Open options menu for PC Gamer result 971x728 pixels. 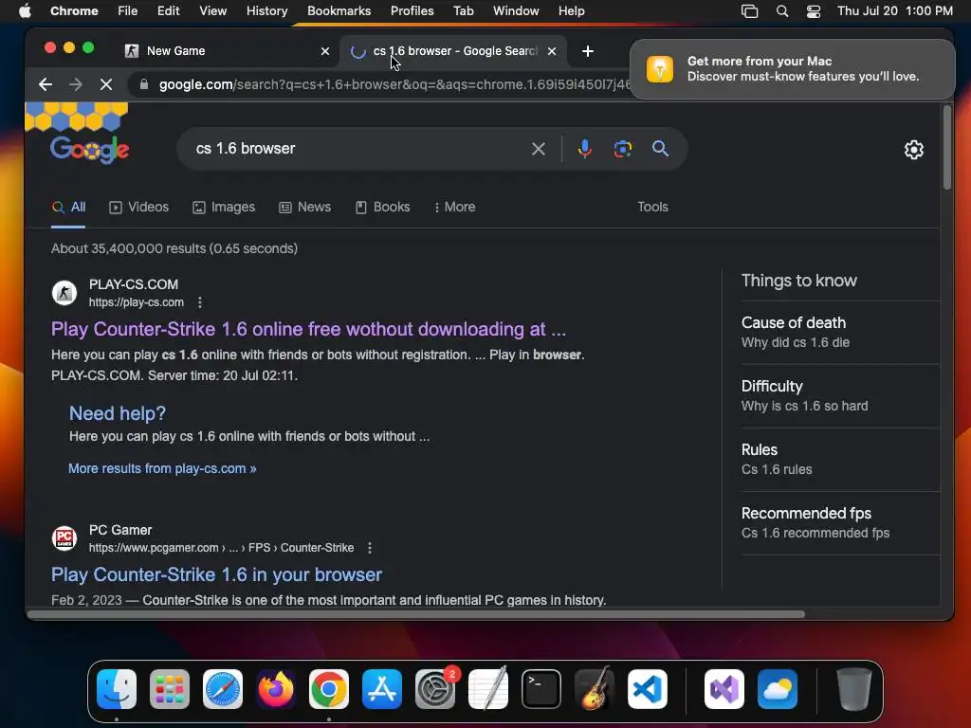click(370, 548)
